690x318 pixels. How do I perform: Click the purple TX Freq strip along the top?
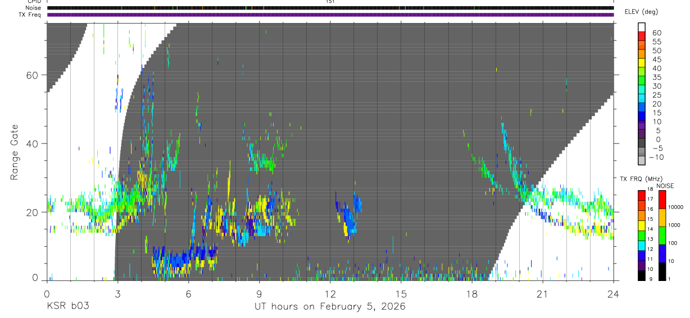pyautogui.click(x=330, y=15)
